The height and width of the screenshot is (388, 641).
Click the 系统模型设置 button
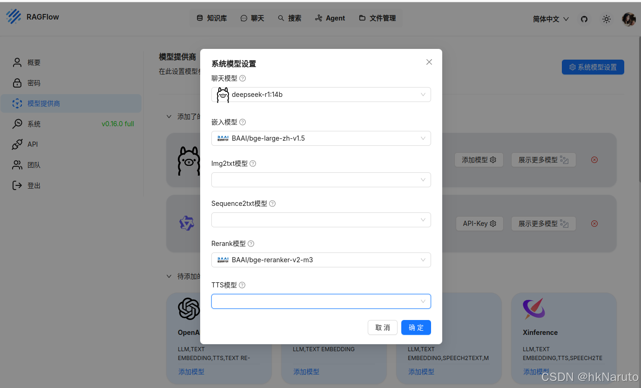(593, 67)
